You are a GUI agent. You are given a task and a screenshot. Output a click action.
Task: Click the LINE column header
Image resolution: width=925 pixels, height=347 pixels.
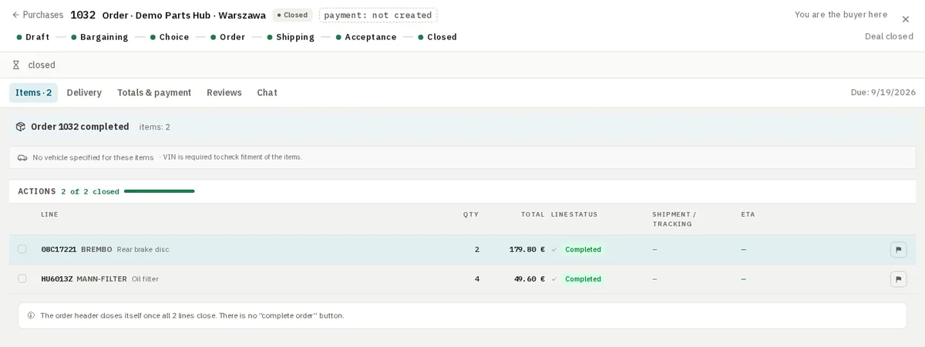[x=49, y=214]
